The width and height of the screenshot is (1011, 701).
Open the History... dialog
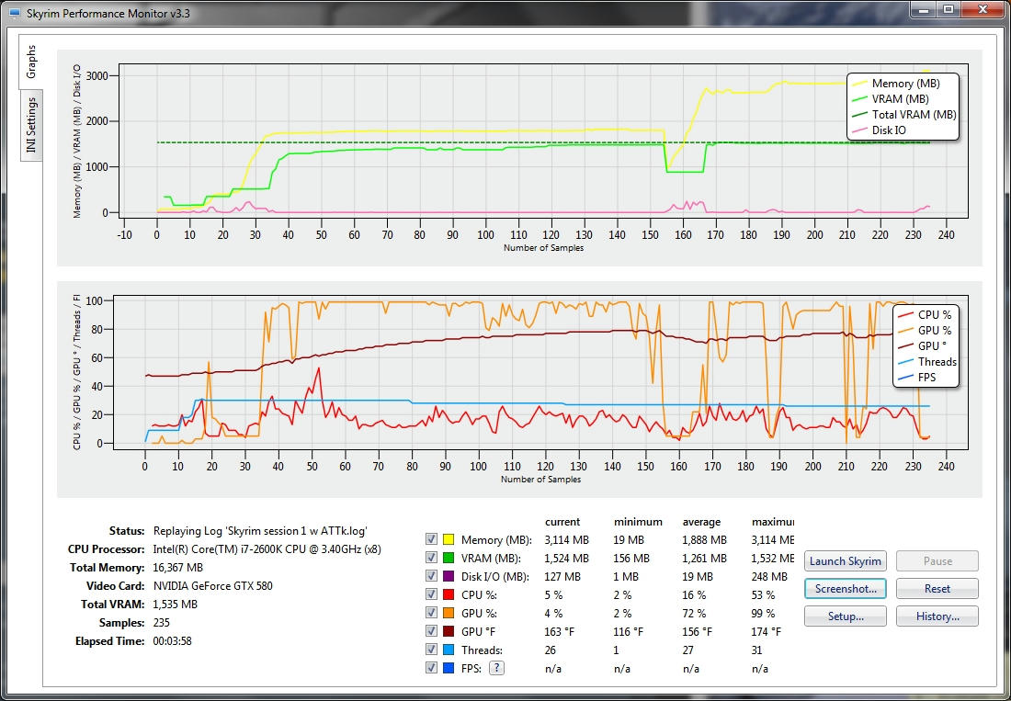(937, 616)
